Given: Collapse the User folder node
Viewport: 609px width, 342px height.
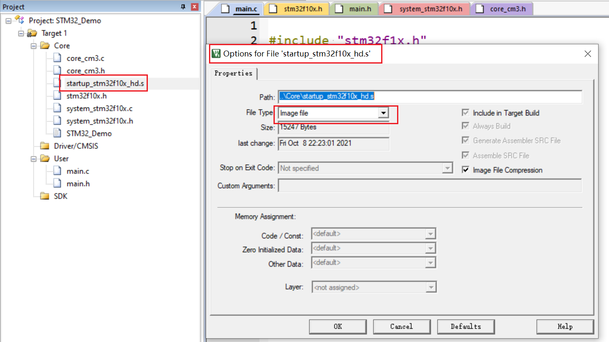Looking at the screenshot, I should [x=34, y=159].
